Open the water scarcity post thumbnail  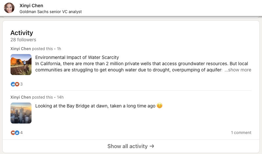[21, 65]
